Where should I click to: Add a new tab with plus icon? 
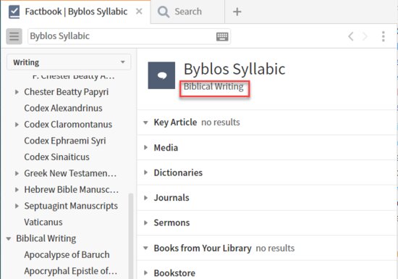[237, 12]
